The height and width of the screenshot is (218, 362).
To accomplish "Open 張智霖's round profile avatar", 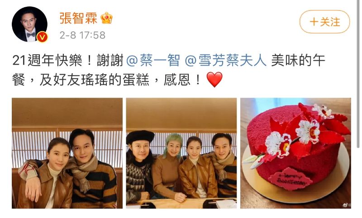I will pos(29,24).
